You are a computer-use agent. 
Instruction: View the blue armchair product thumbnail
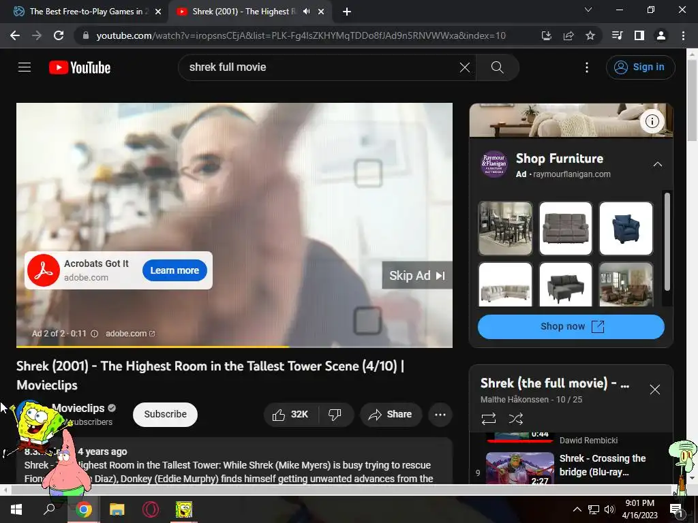[626, 228]
